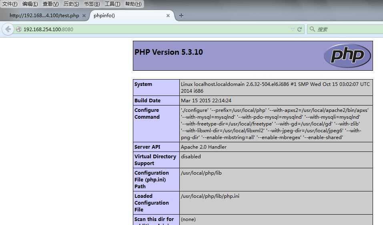383x225 pixels.
Task: Switch to the test.php tab
Action: click(44, 16)
